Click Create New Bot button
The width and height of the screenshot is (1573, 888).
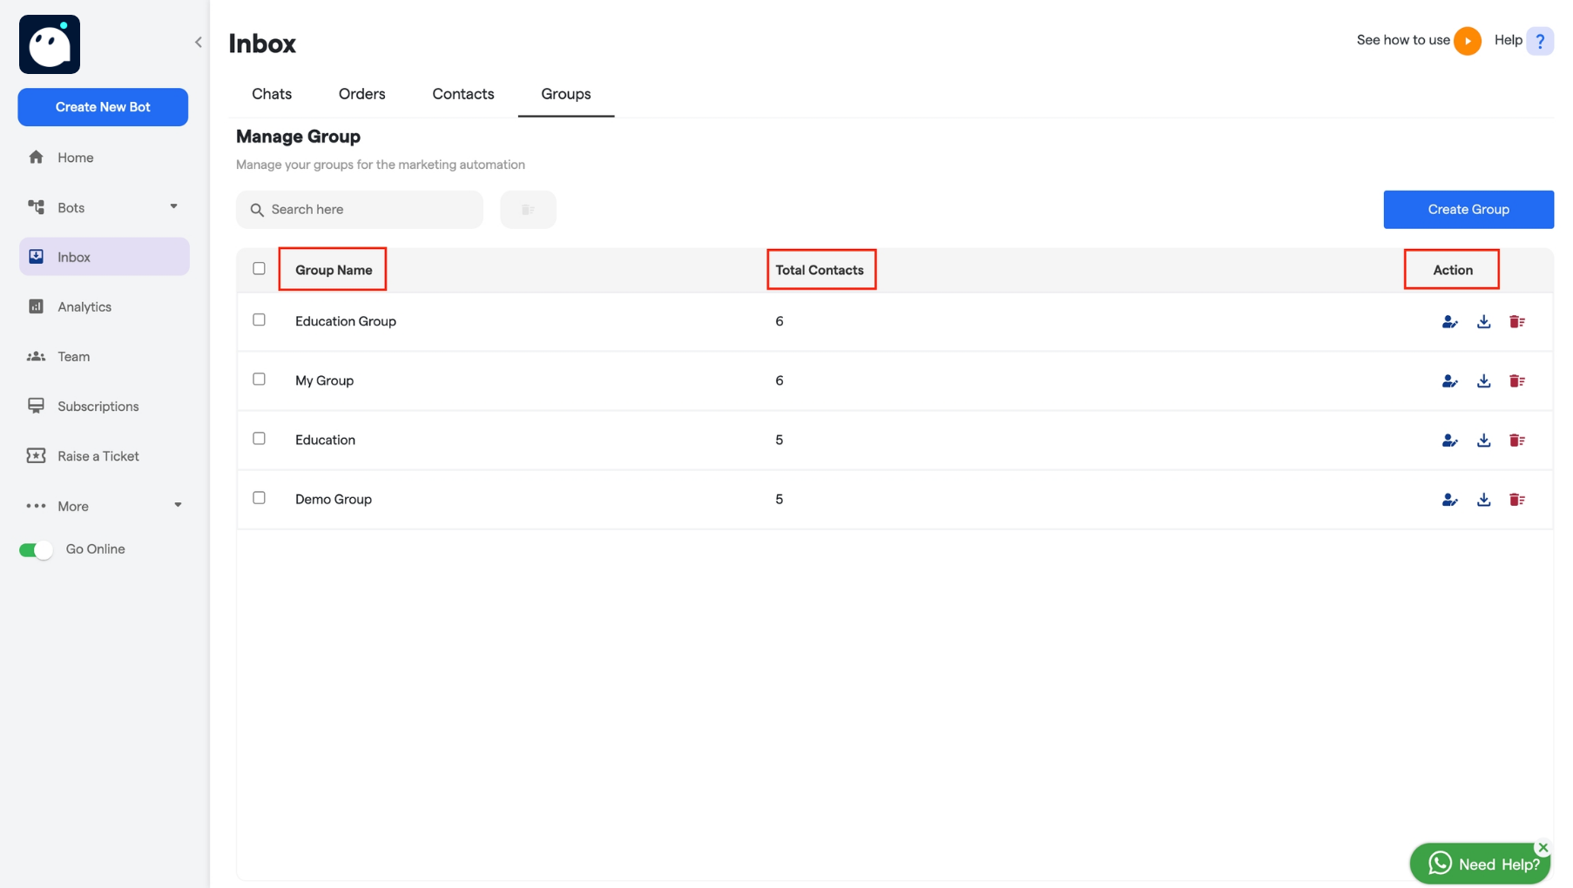[103, 107]
